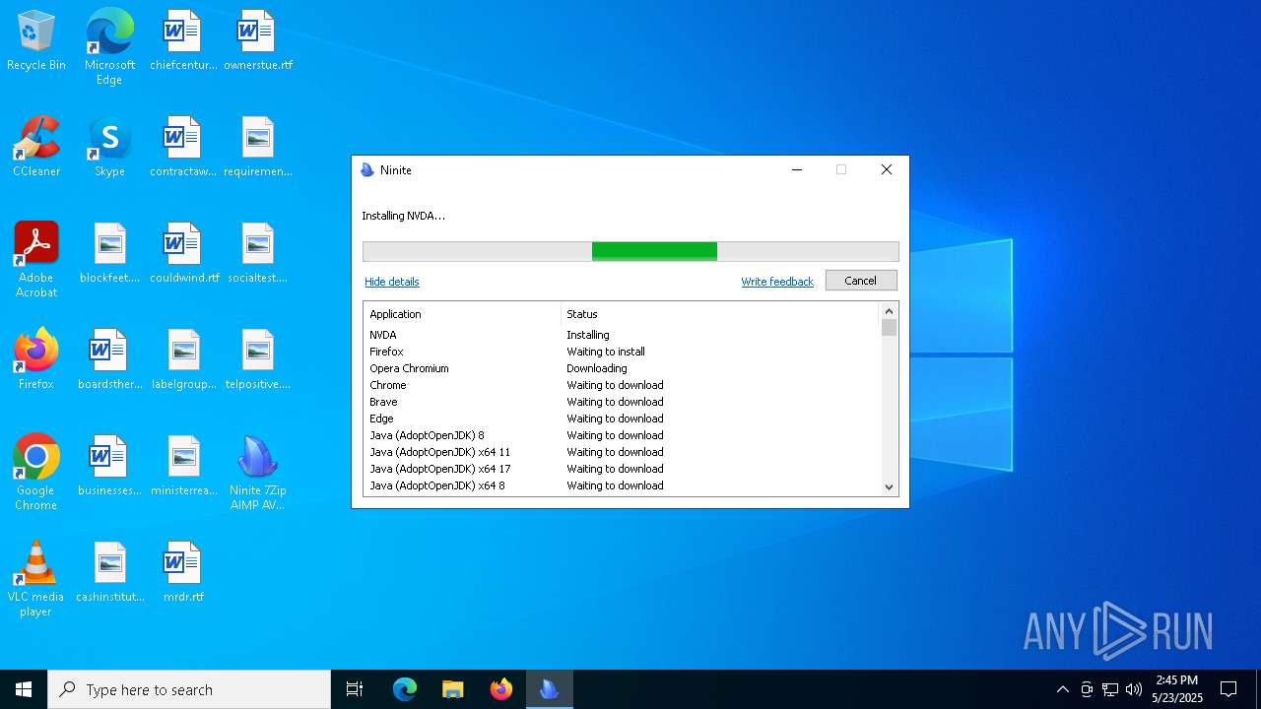Select the socialtest image file icon
Screen dimensions: 1261x709
(257, 254)
